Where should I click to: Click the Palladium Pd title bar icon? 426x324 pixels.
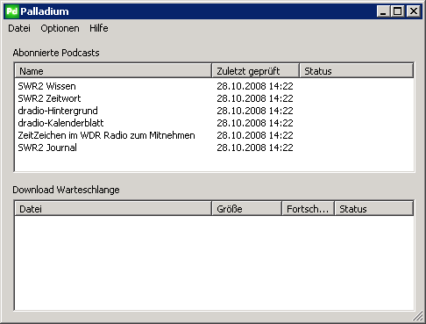click(x=12, y=11)
